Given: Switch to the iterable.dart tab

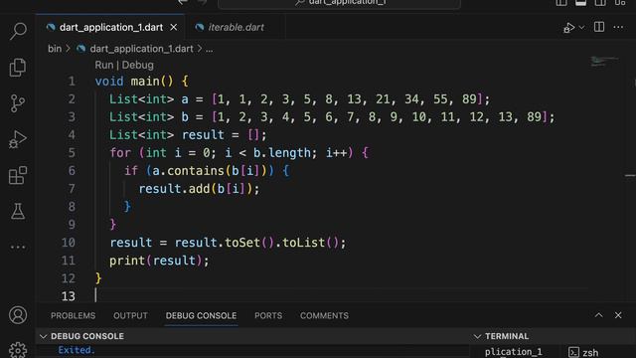Looking at the screenshot, I should (236, 27).
